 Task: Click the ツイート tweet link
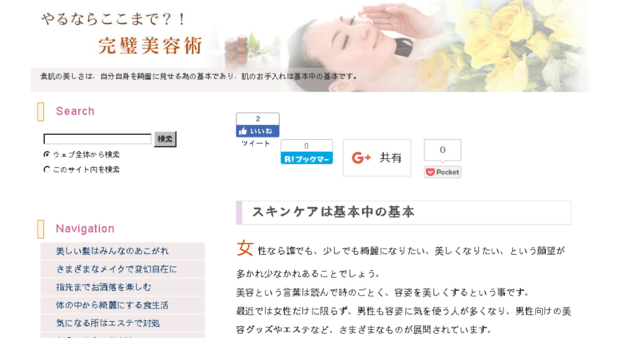pos(256,143)
